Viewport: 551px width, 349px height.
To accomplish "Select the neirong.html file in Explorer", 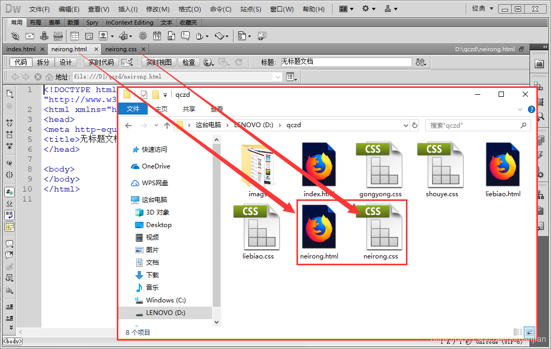I will tap(319, 232).
